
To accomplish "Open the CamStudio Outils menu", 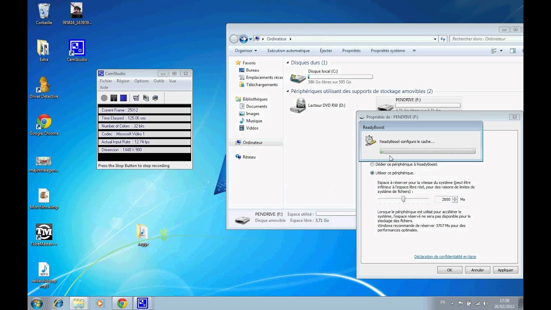I will pyautogui.click(x=159, y=81).
